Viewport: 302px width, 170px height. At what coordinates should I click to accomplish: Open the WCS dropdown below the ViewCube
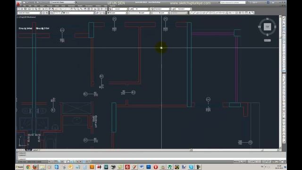pos(268,40)
